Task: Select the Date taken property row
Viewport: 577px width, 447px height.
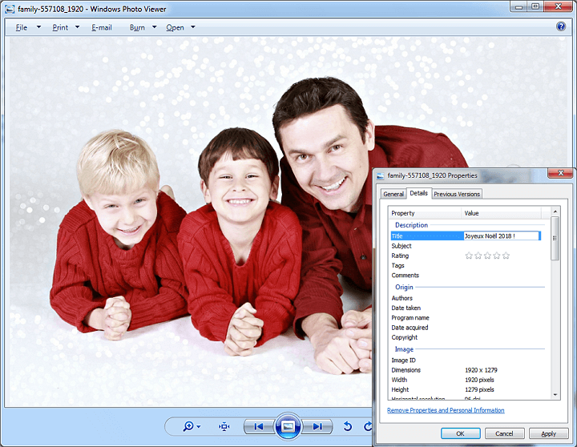Action: pyautogui.click(x=466, y=308)
